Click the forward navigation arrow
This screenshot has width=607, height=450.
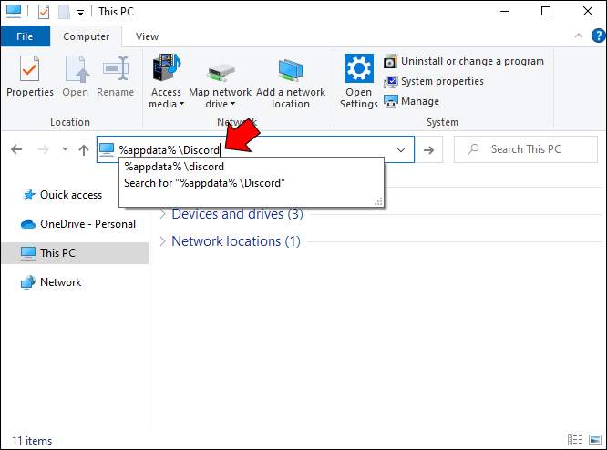tap(44, 149)
